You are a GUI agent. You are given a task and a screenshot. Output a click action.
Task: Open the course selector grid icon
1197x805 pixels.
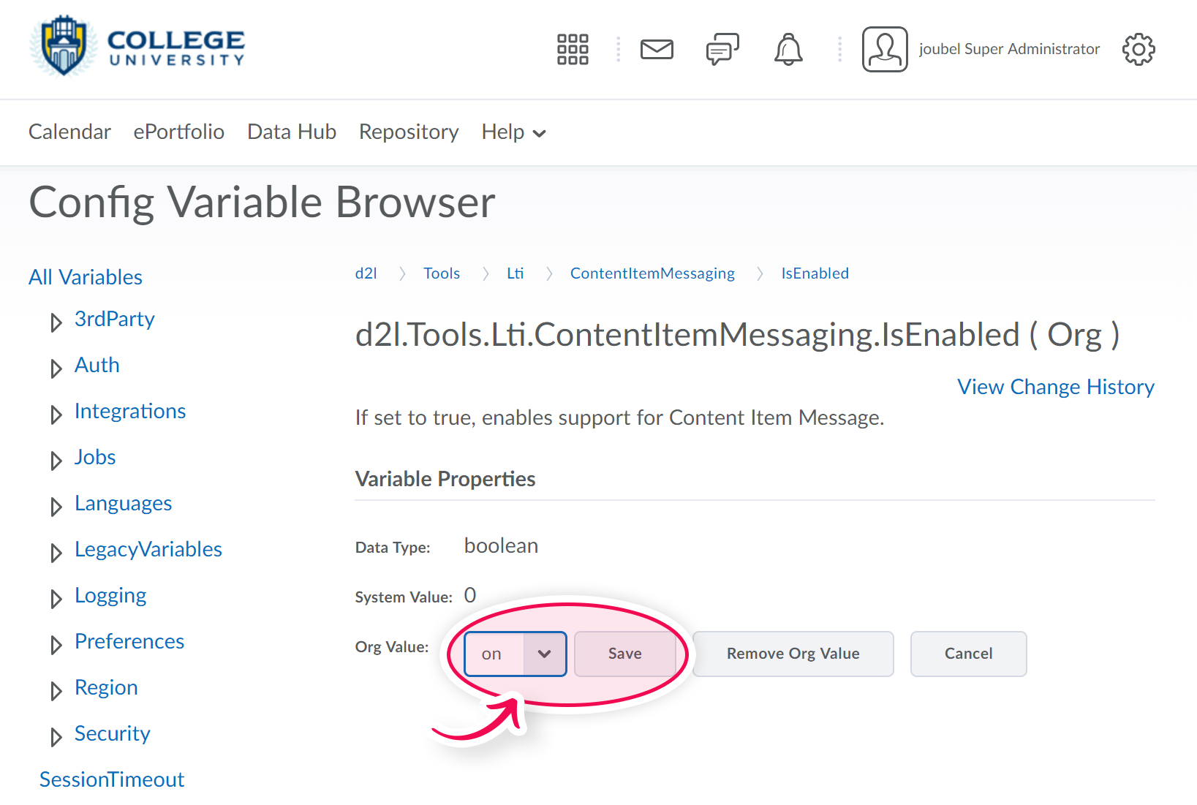coord(573,50)
